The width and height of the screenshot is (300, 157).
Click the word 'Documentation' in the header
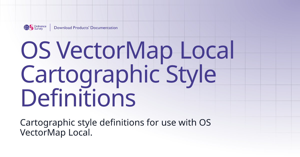pyautogui.click(x=105, y=28)
